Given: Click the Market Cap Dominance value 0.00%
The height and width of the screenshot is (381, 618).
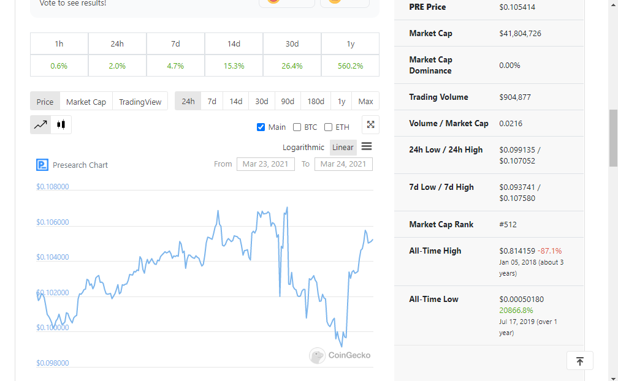Looking at the screenshot, I should 509,66.
